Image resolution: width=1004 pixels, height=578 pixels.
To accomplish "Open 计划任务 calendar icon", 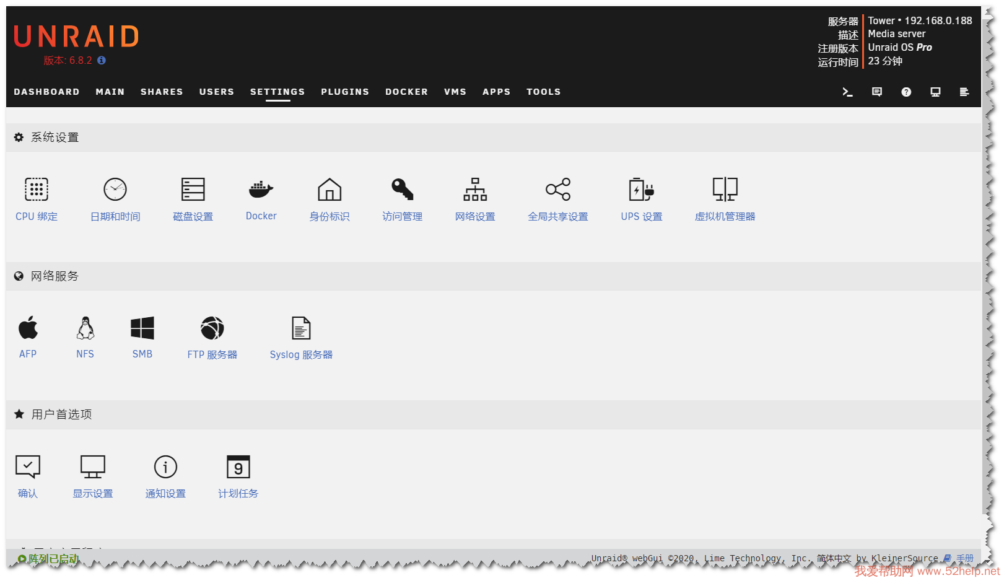I will [x=238, y=466].
